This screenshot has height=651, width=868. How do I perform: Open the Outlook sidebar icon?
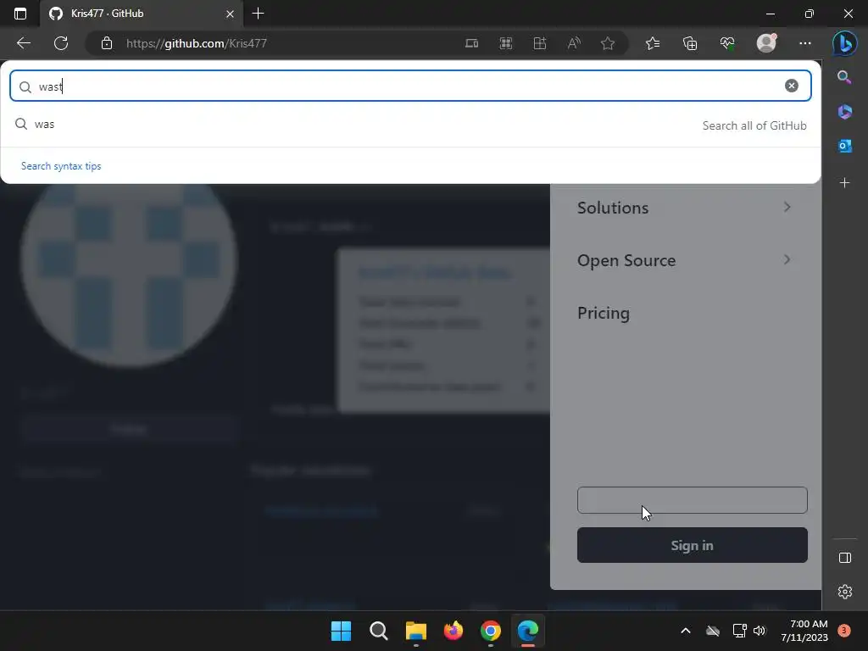click(845, 146)
